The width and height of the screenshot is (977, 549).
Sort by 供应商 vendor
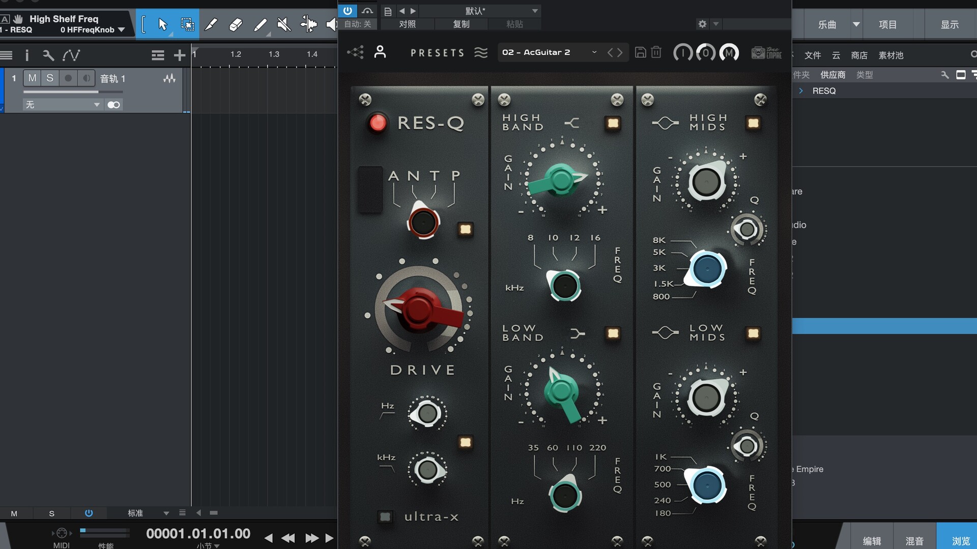coord(832,75)
